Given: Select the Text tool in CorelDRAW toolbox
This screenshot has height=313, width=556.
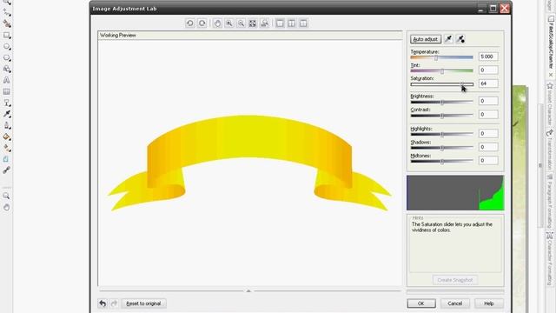Looking at the screenshot, I should click(7, 81).
